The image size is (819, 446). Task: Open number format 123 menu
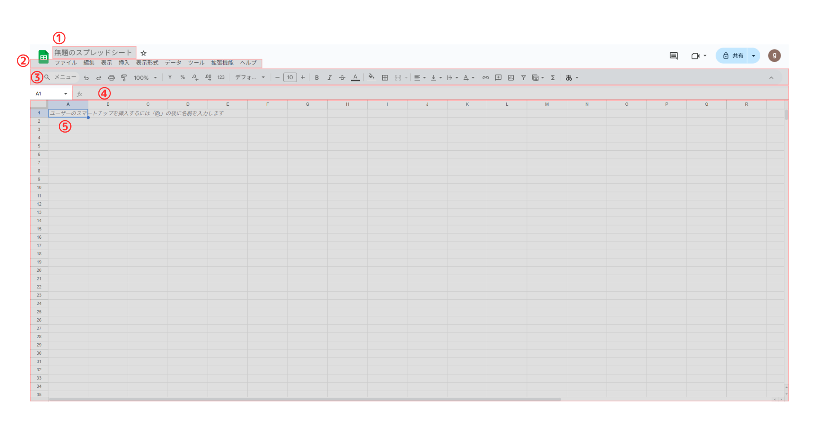tap(221, 78)
